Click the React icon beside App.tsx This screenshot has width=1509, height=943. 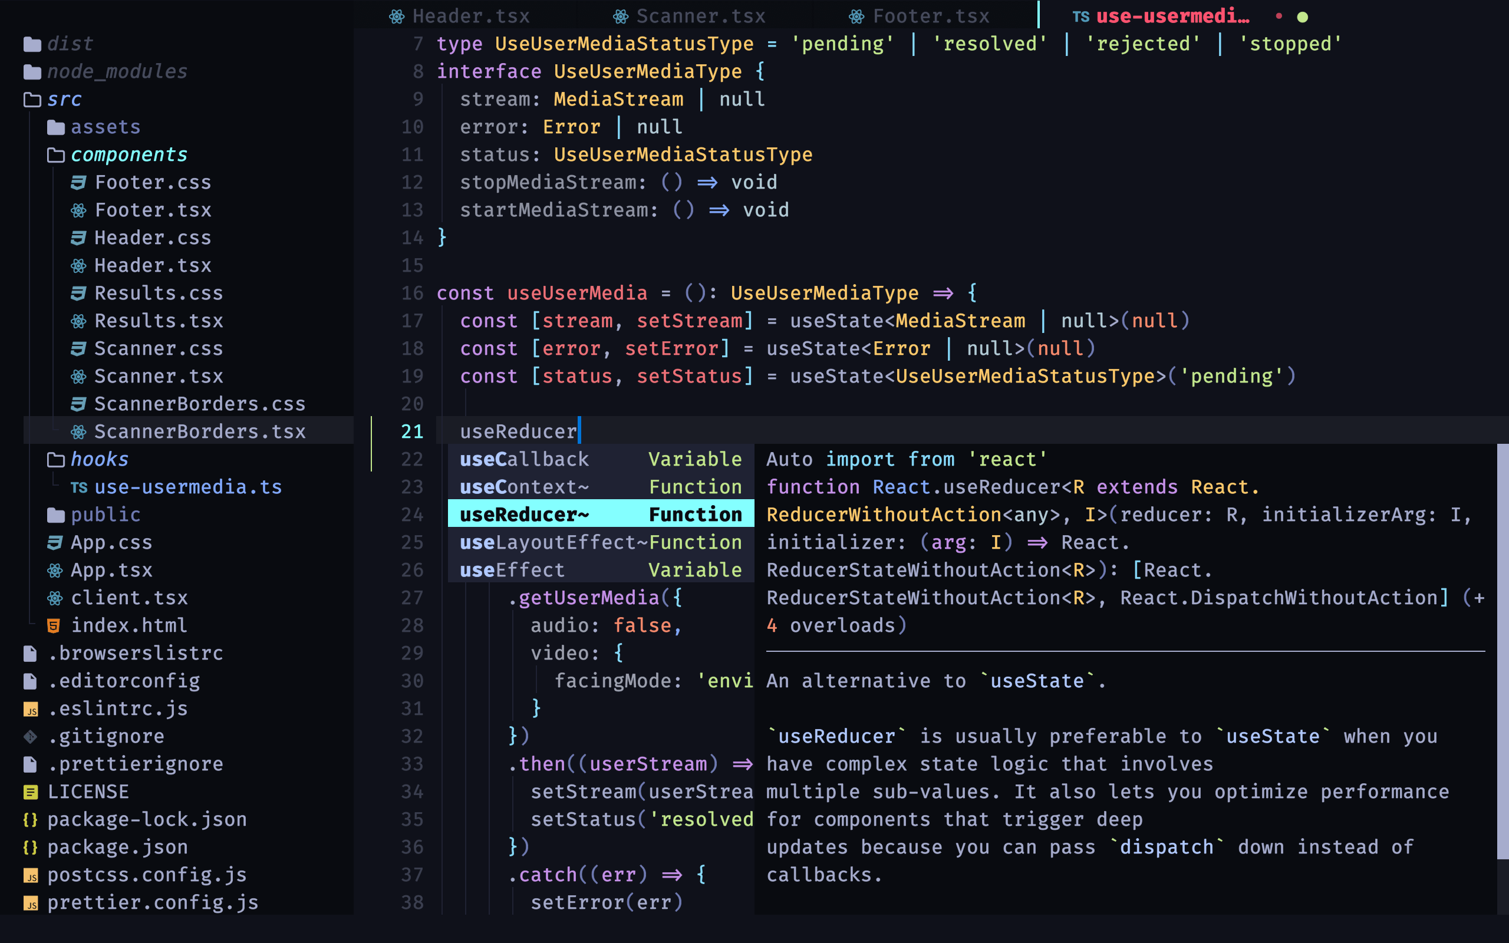click(55, 569)
